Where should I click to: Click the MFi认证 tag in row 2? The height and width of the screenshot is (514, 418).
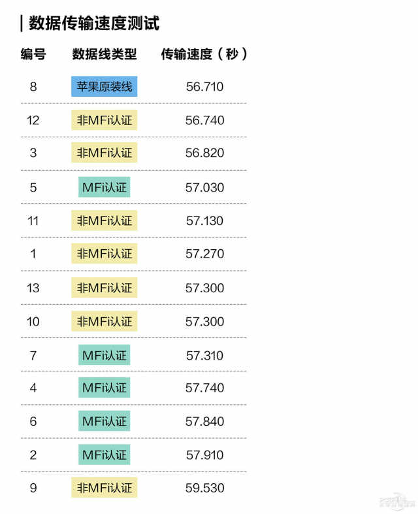(x=104, y=454)
